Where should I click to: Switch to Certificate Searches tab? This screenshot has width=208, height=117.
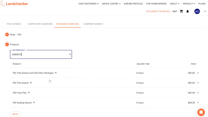tap(40, 24)
